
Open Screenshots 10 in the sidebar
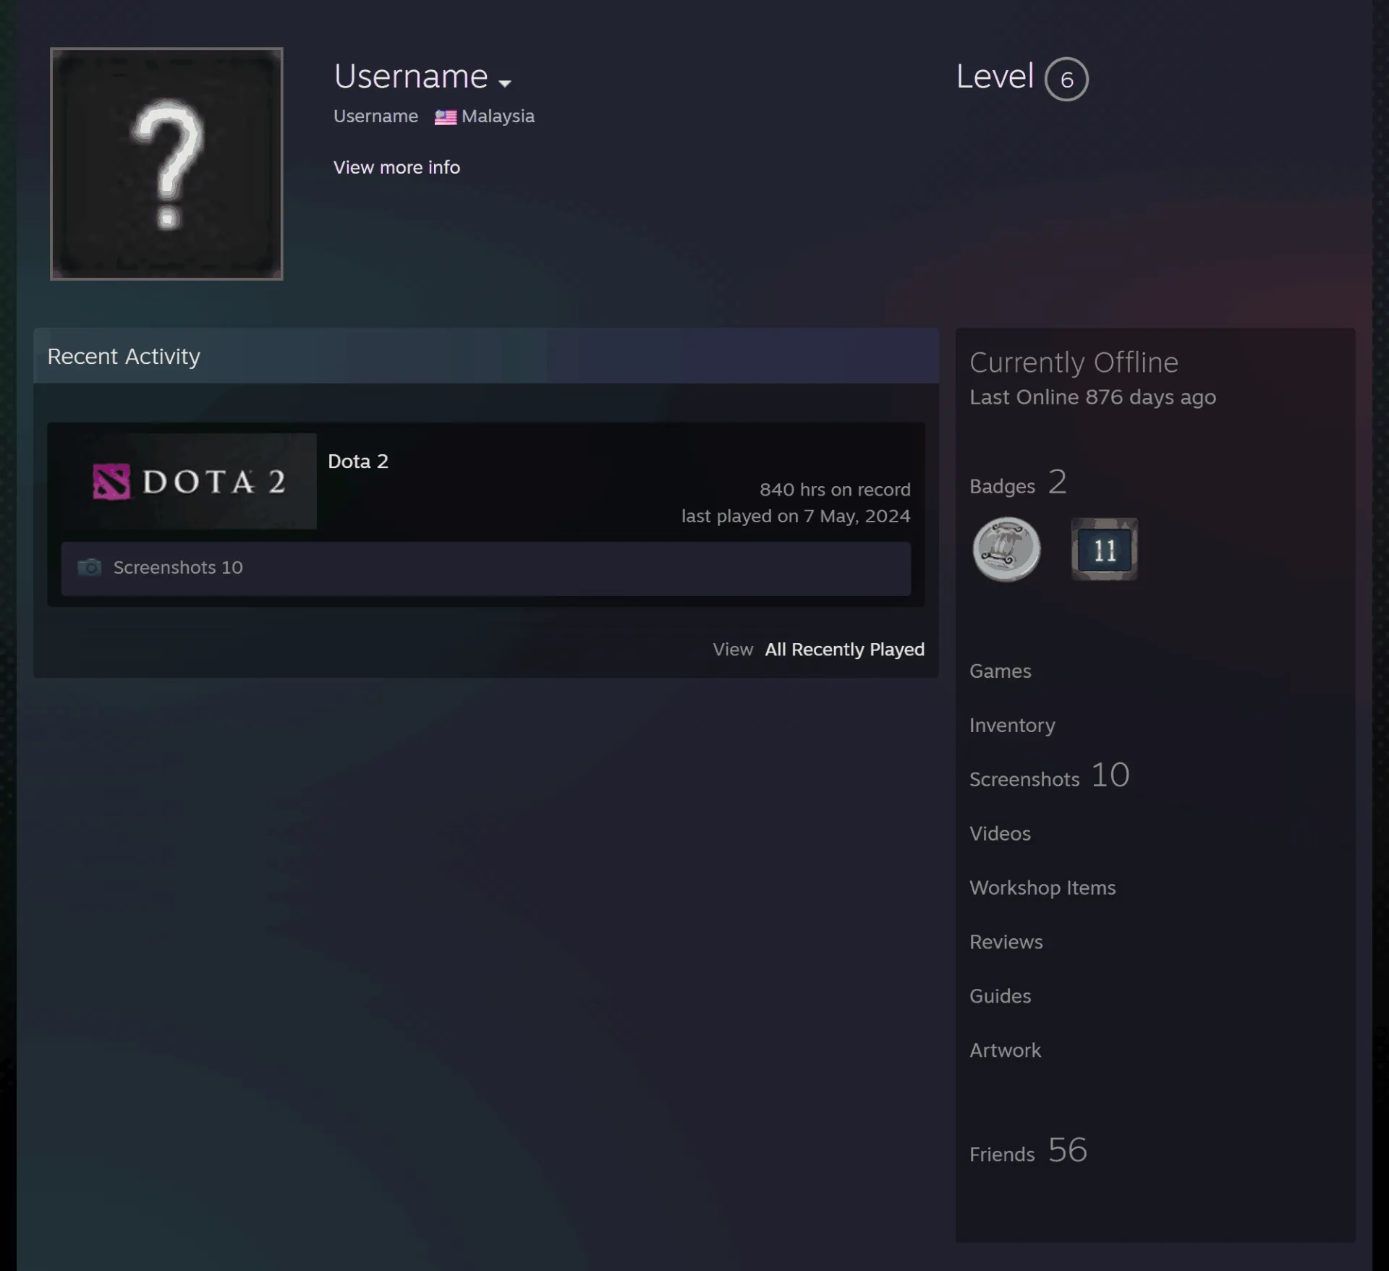(1049, 776)
